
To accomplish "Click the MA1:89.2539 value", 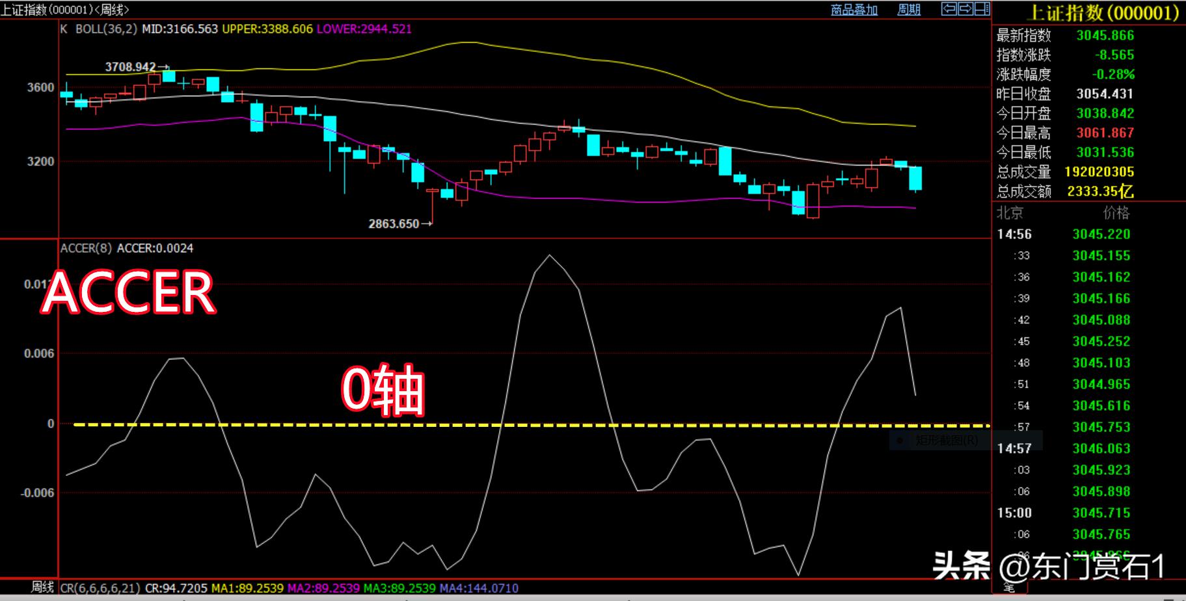I will (248, 588).
